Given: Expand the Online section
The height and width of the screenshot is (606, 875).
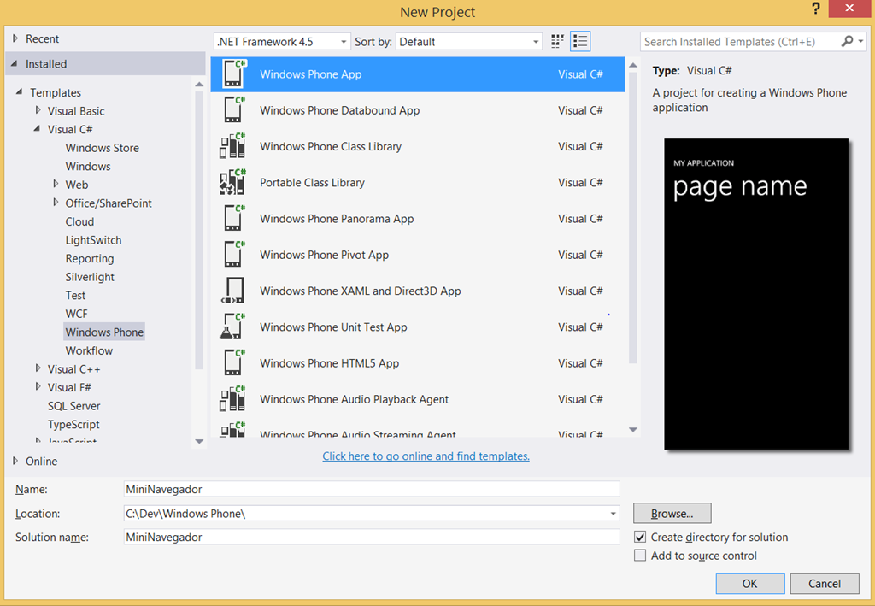Looking at the screenshot, I should click(x=15, y=461).
